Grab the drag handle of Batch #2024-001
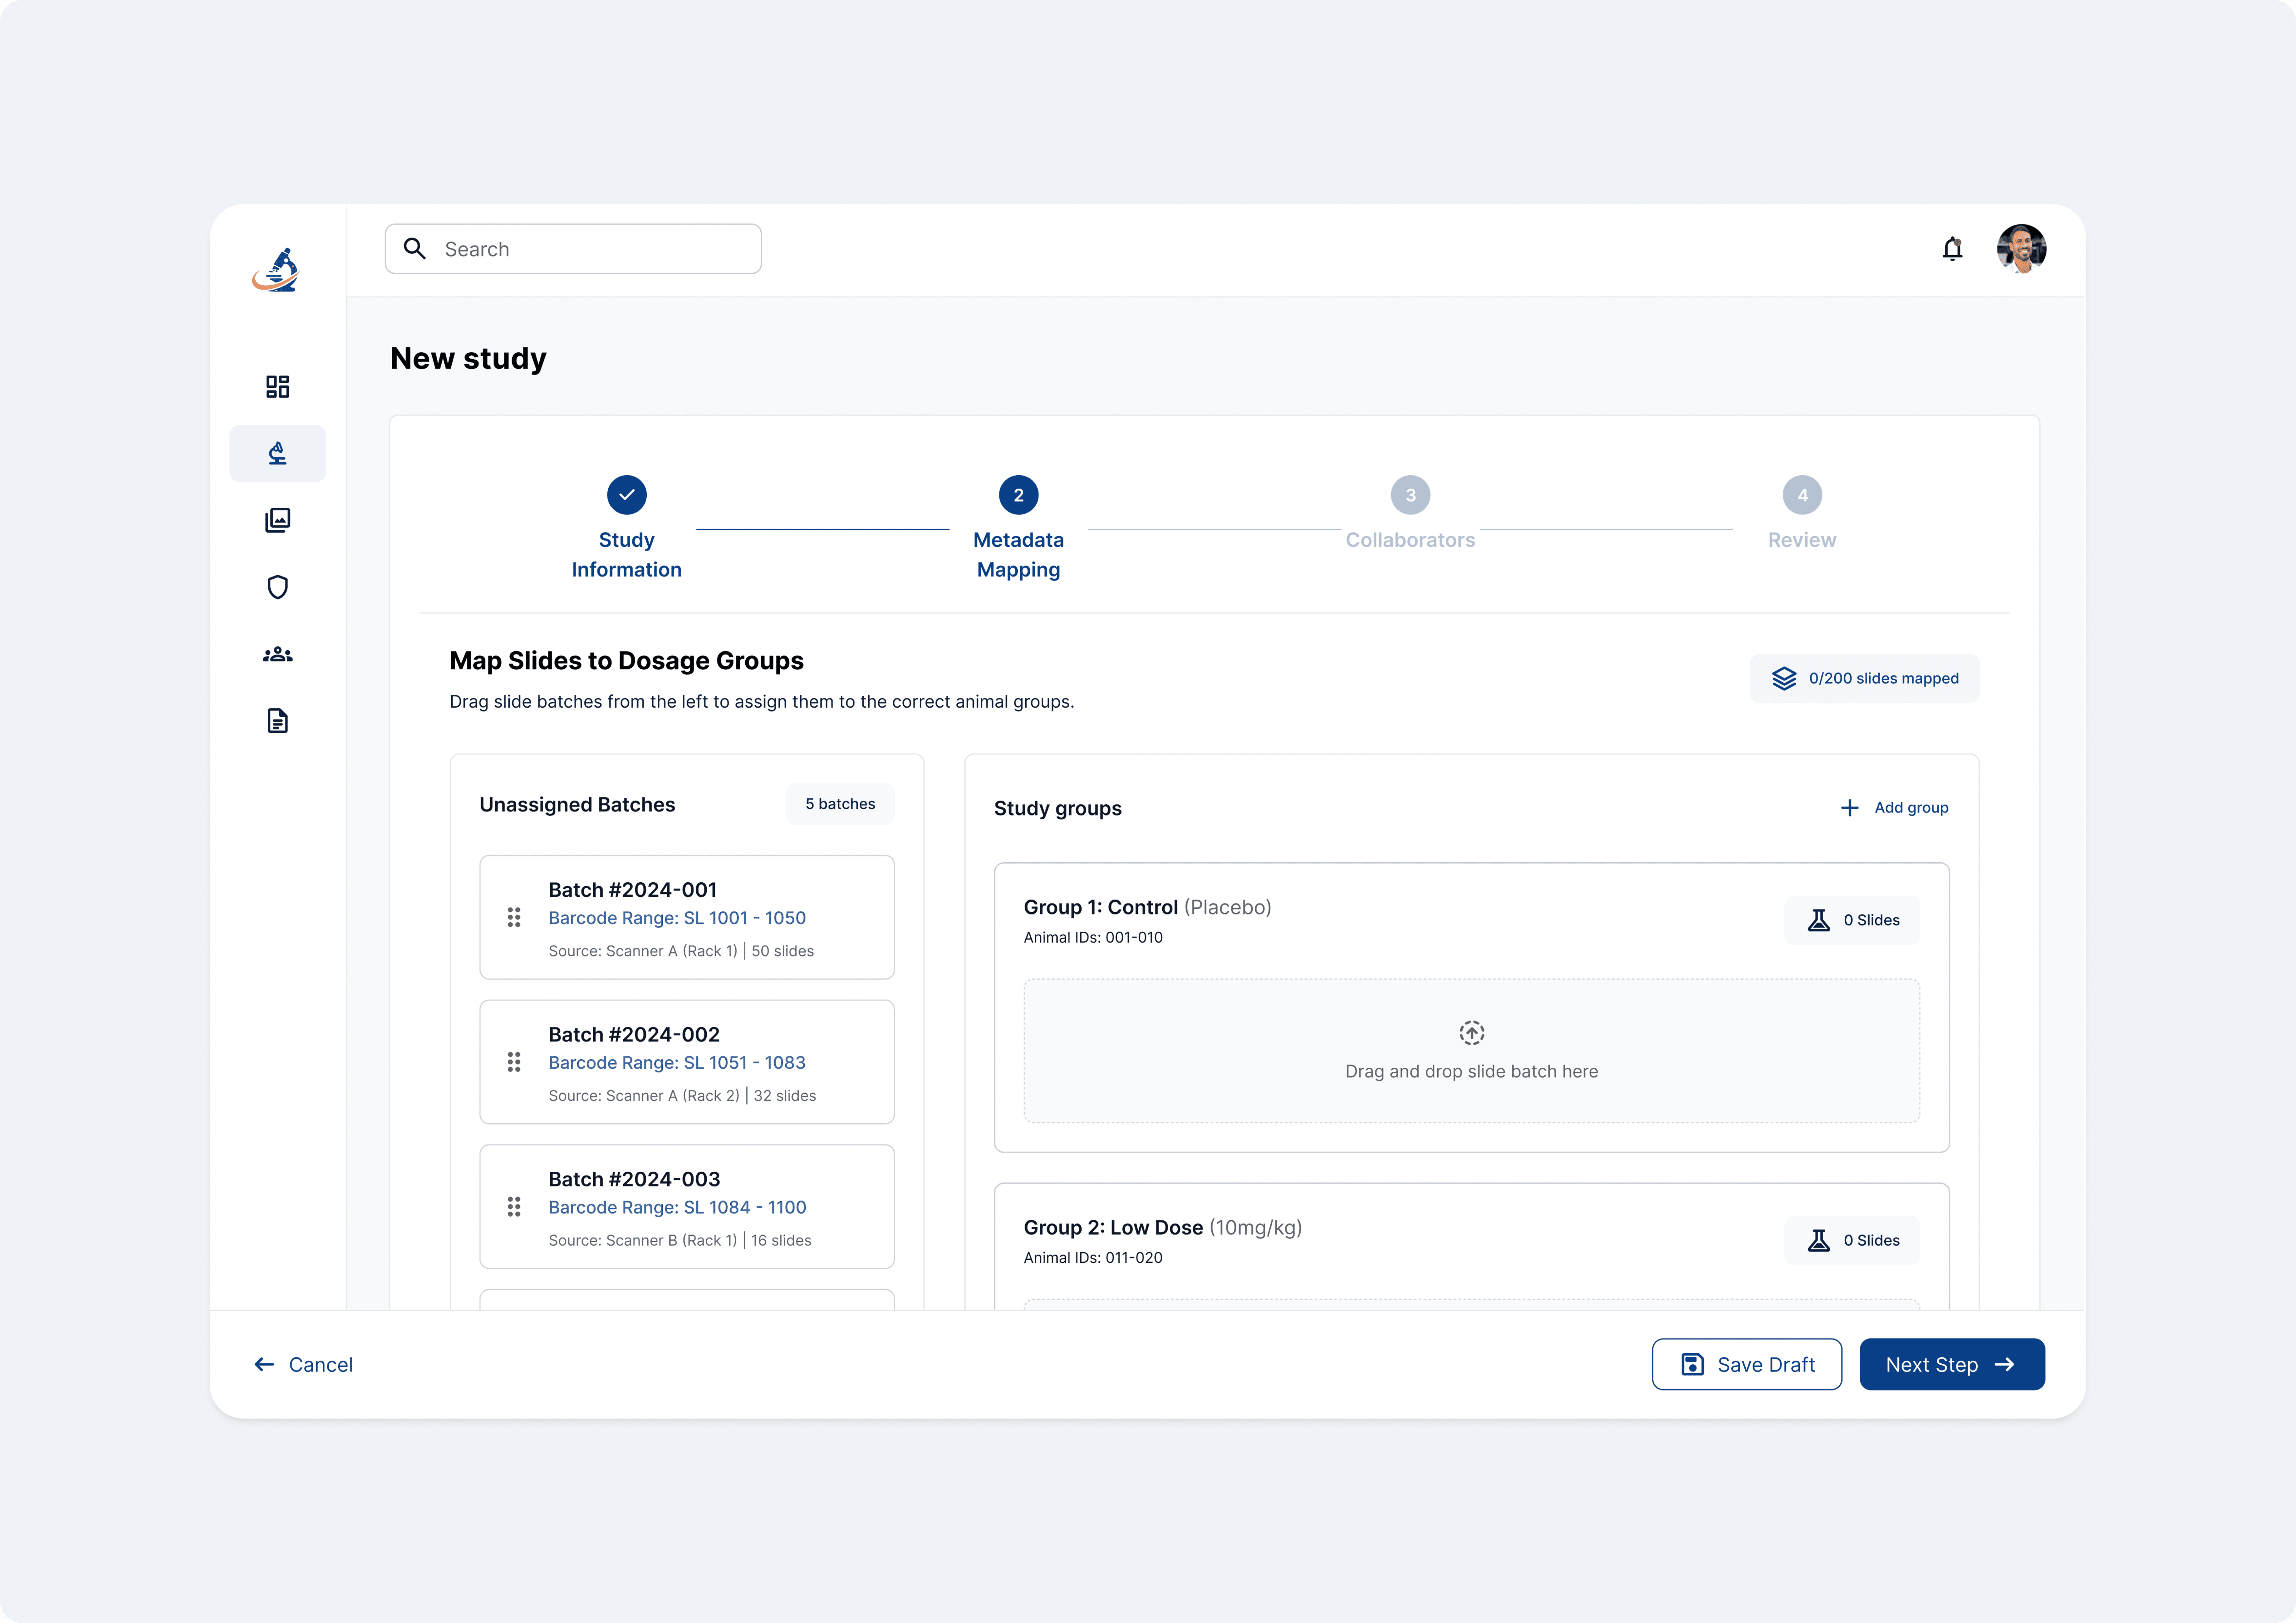The width and height of the screenshot is (2296, 1623). (x=514, y=917)
